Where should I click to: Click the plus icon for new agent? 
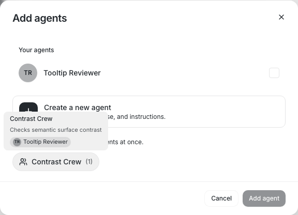[28, 108]
